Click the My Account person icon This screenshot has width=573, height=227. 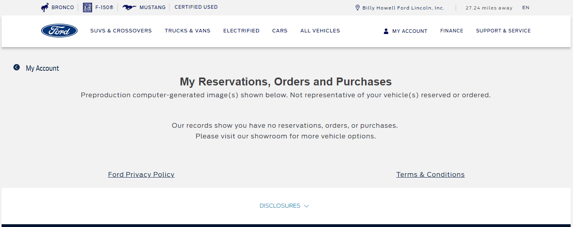[x=386, y=31]
